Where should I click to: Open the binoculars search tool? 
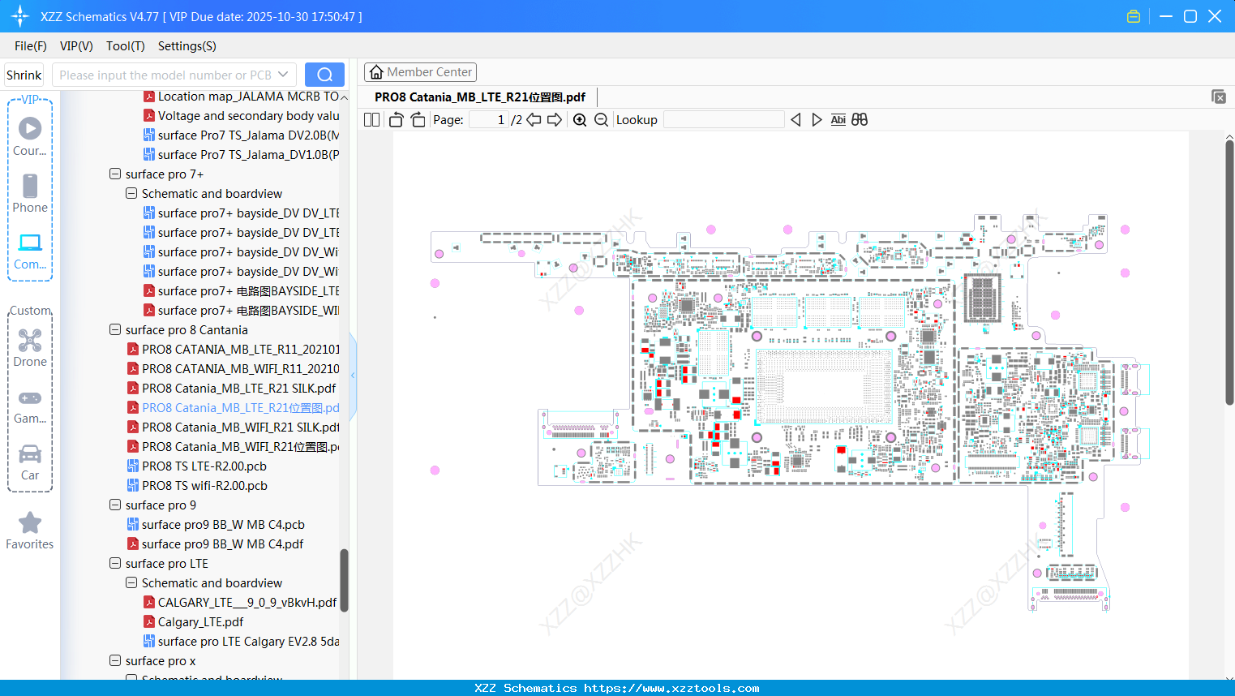860,119
